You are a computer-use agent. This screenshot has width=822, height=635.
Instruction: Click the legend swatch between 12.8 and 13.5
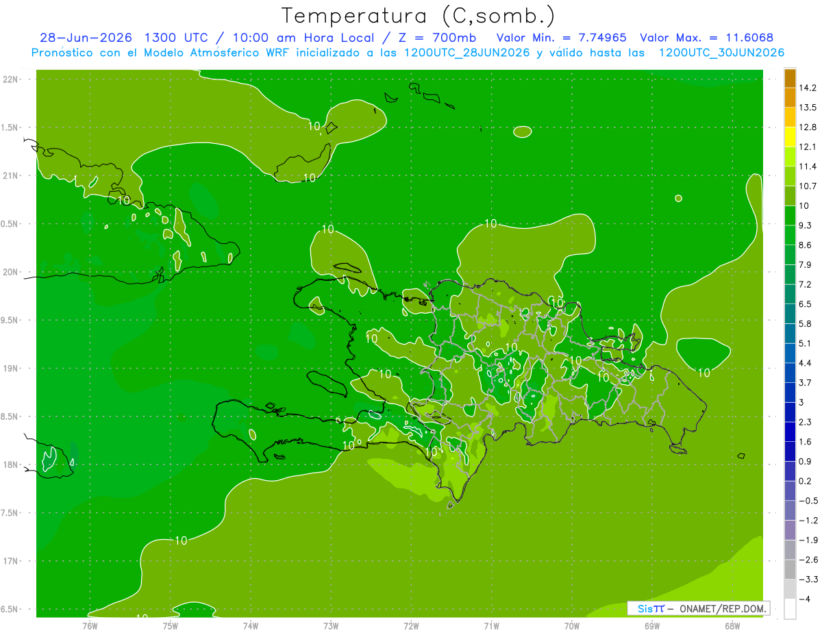point(790,117)
